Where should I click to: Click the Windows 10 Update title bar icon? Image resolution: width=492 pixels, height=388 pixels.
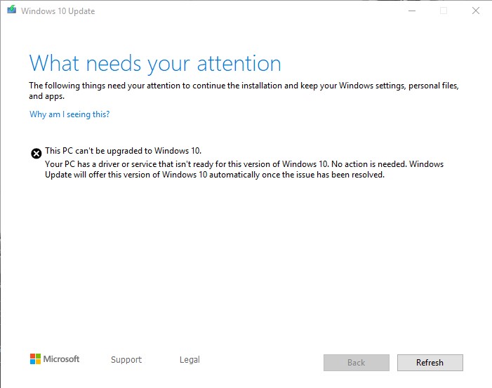(11, 11)
